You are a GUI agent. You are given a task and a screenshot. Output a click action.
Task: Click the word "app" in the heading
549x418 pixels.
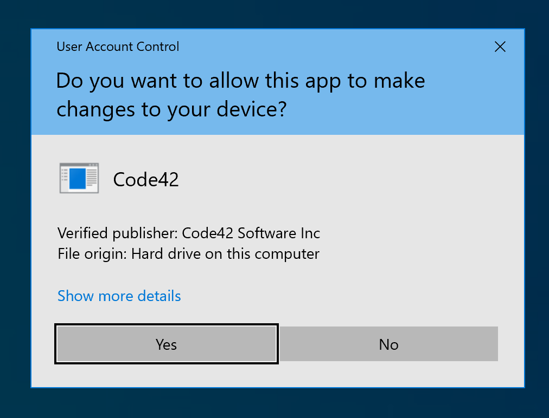[x=322, y=81]
